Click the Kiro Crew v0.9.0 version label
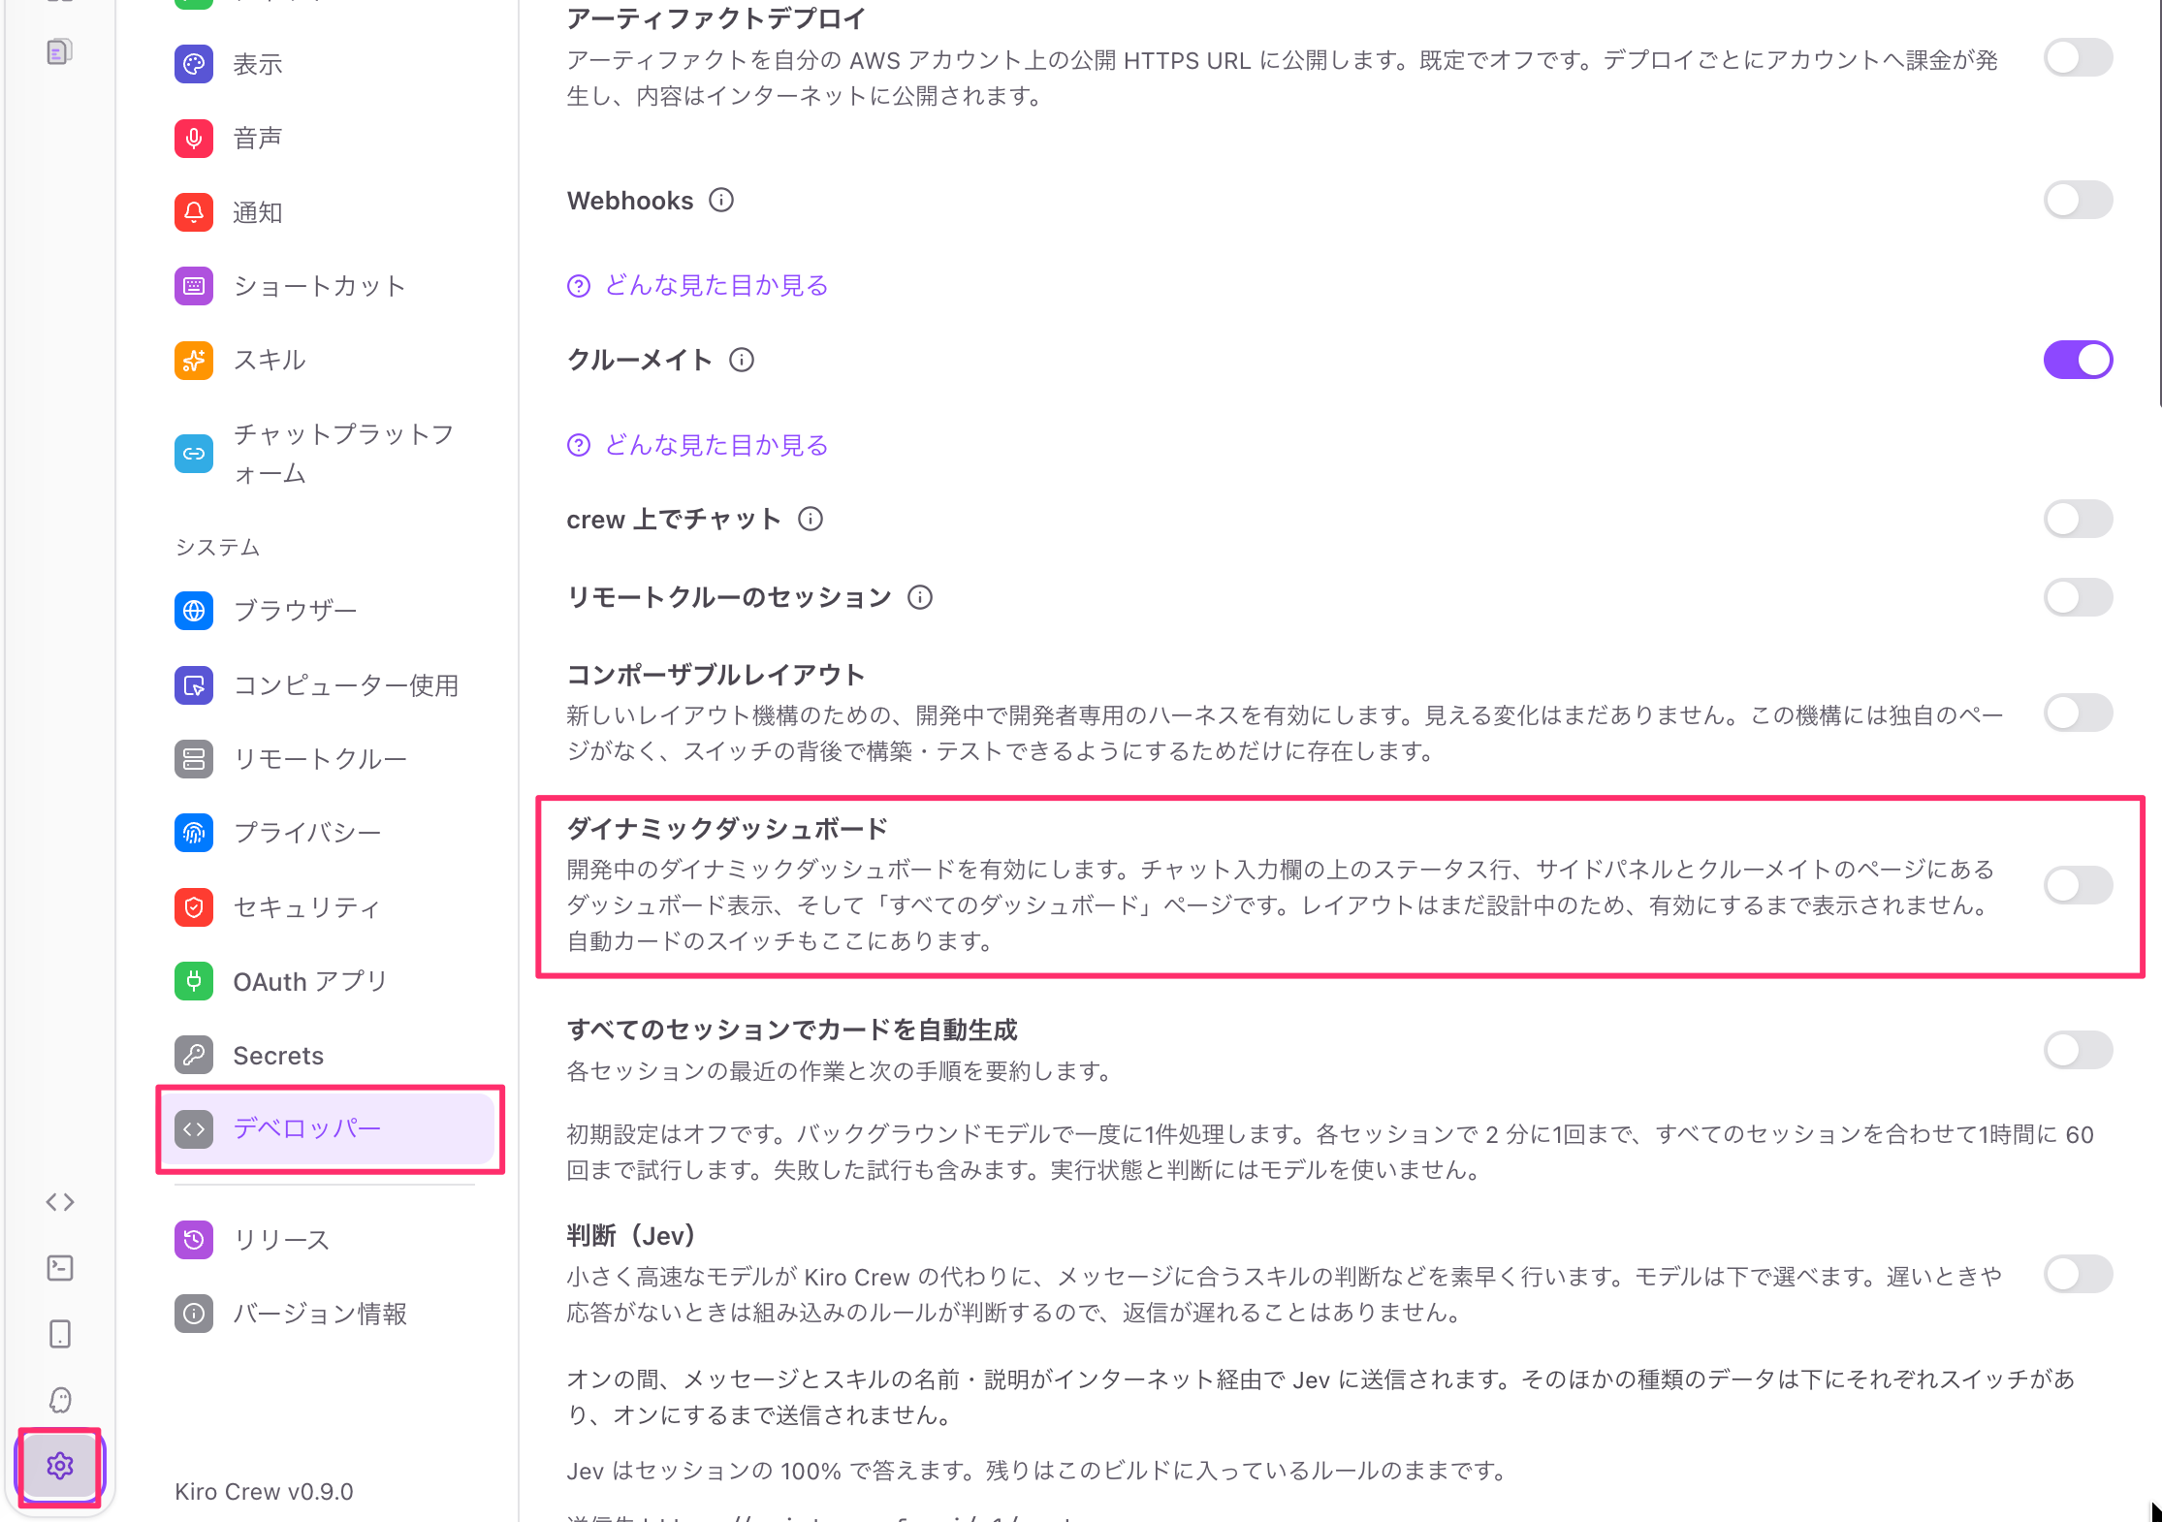 coord(264,1492)
